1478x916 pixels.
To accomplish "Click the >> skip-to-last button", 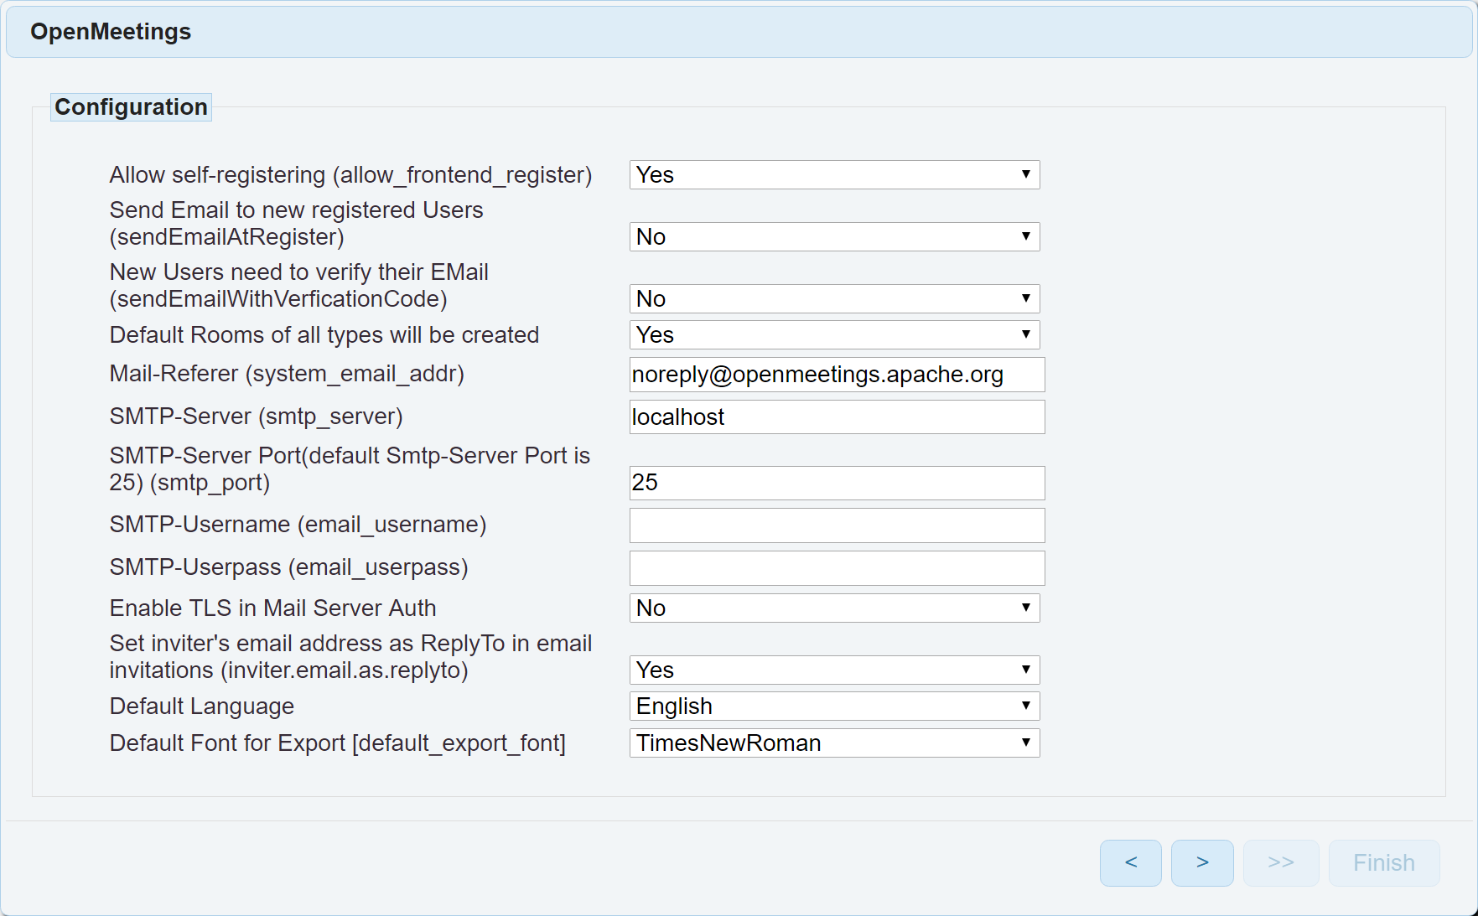I will (1280, 862).
